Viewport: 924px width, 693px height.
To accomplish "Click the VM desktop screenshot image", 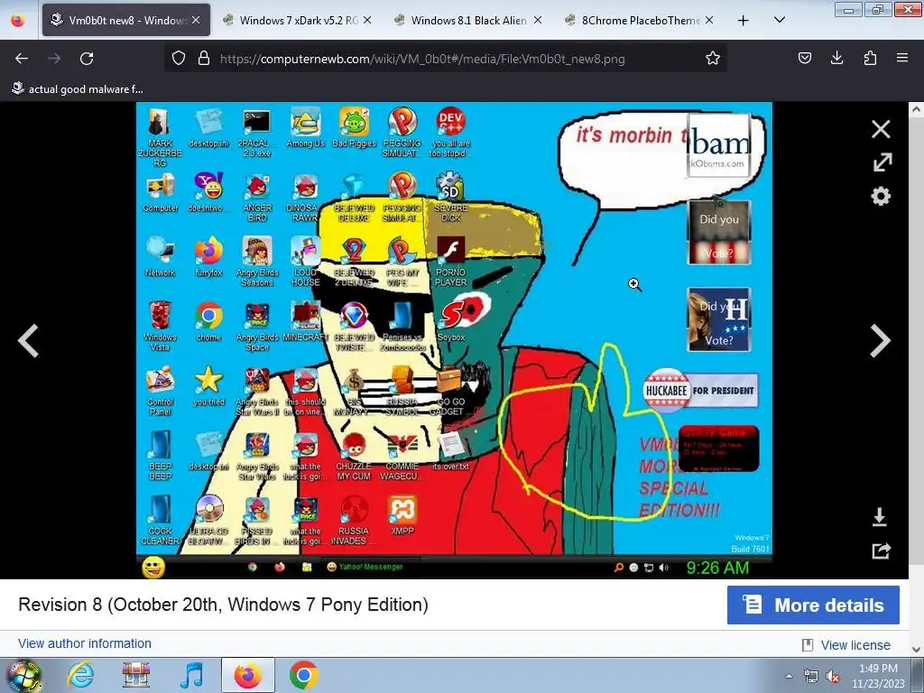I will 454,340.
